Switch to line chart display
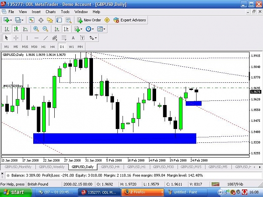 [x=25, y=29]
